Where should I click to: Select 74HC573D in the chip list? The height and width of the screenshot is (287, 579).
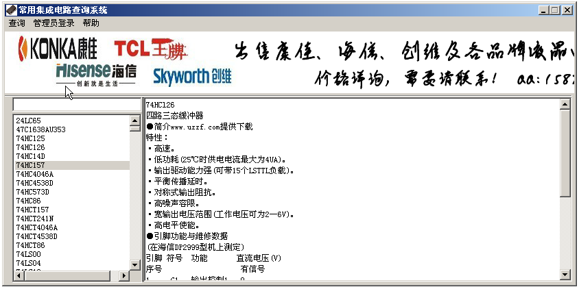(73, 192)
